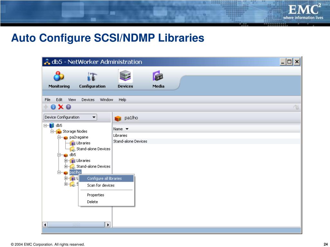
Task: Open the Devices menu in menu bar
Action: [x=88, y=100]
